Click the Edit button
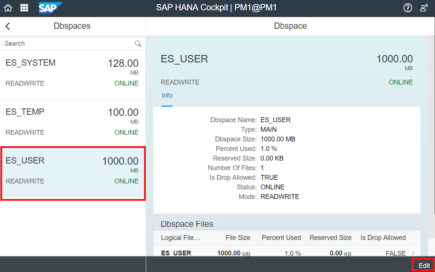Image resolution: width=435 pixels, height=272 pixels. (424, 265)
